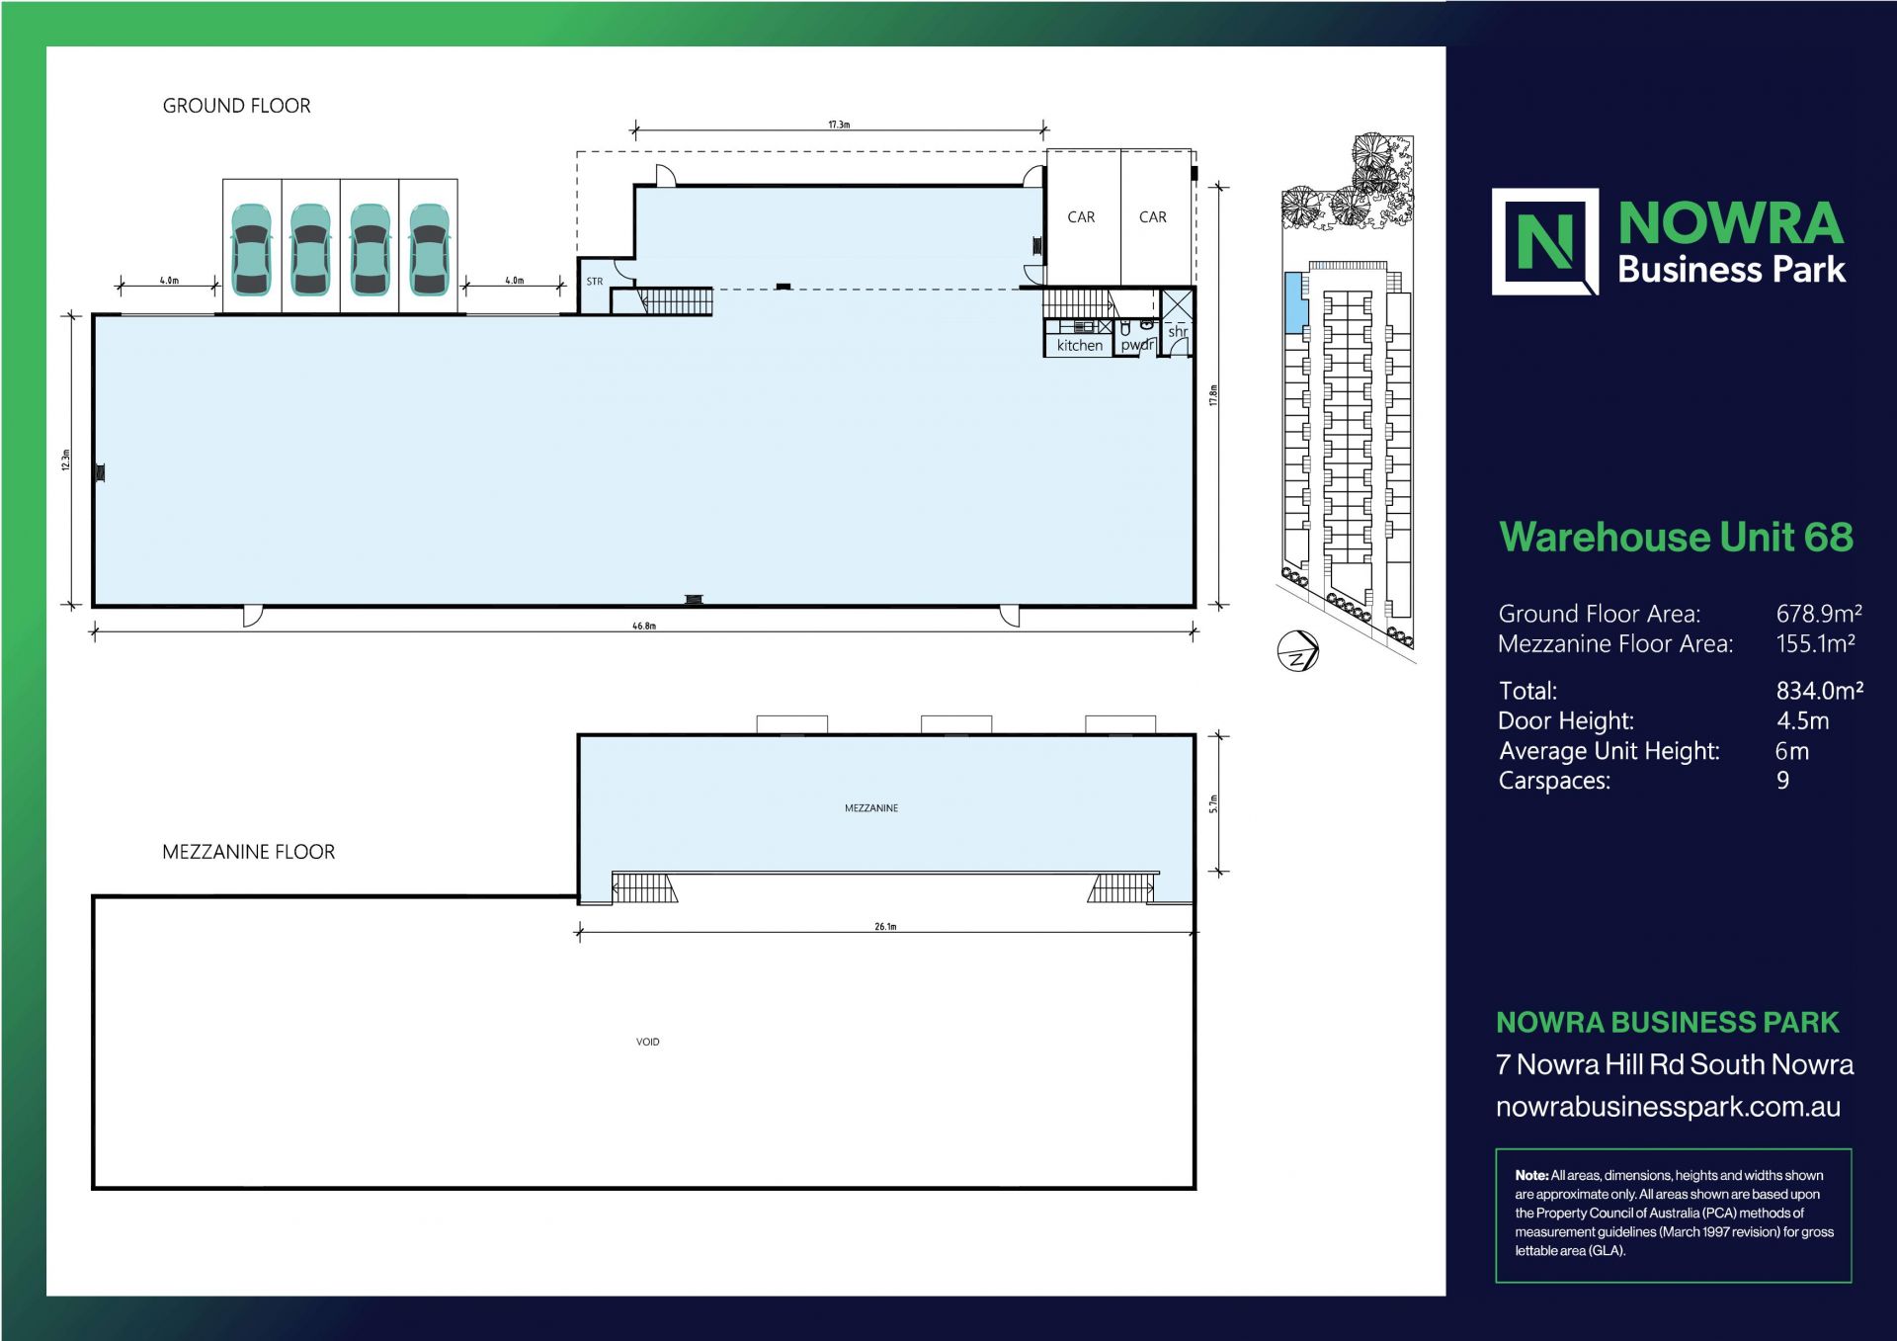This screenshot has height=1341, width=1897.
Task: Select the pwdr room label
Action: click(x=1136, y=345)
